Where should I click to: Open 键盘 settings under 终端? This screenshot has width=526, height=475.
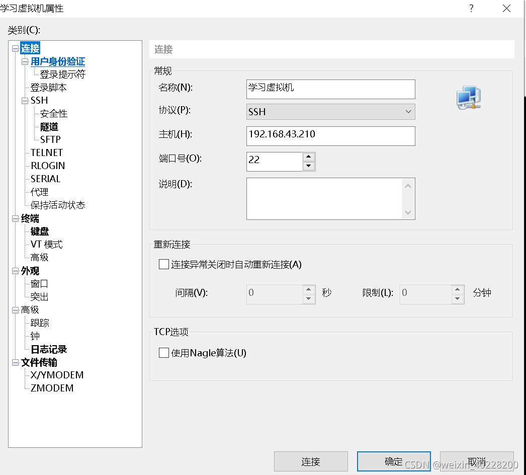pos(40,231)
